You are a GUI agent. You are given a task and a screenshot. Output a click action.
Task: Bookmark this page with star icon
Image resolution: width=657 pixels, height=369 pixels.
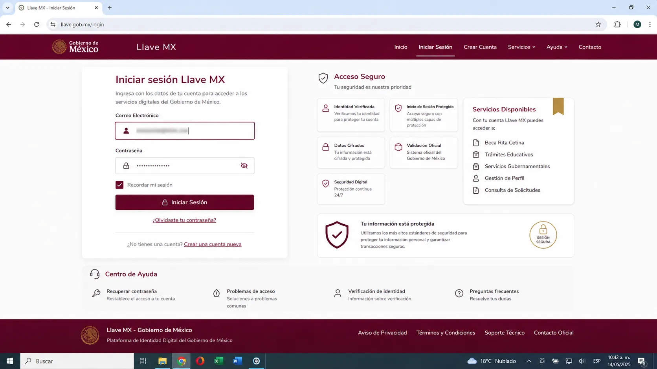[598, 24]
